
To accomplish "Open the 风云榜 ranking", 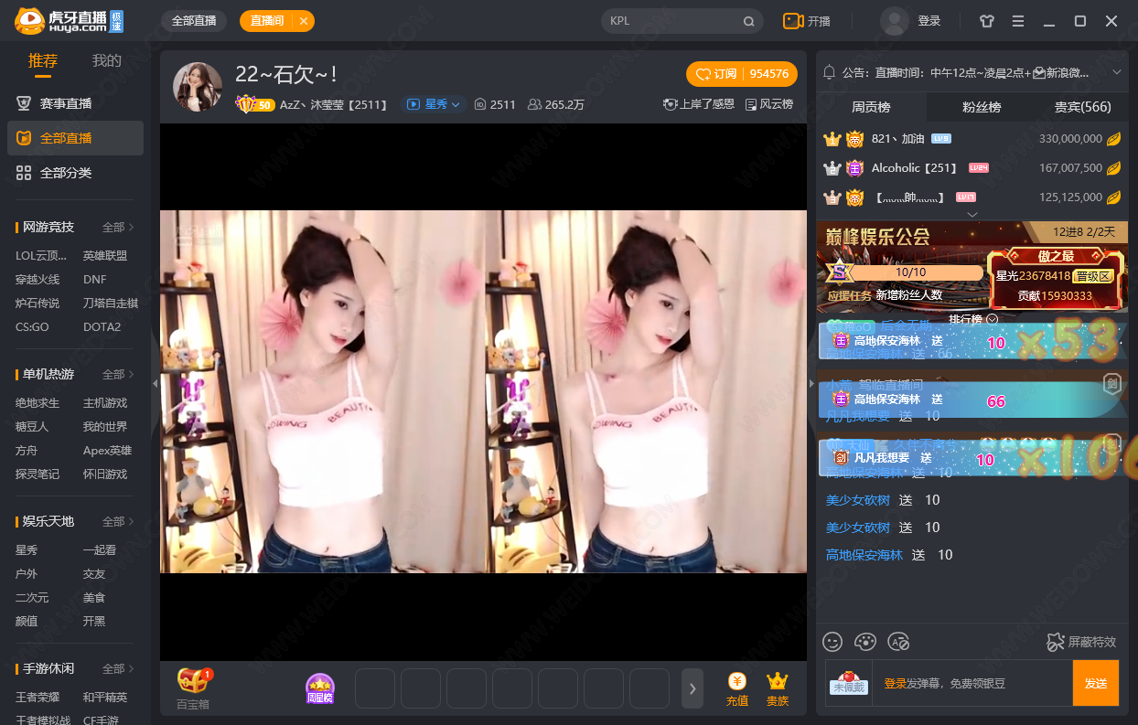I will [x=769, y=104].
